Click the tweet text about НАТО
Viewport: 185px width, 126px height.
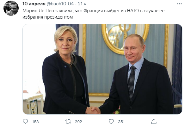pyautogui.click(x=93, y=14)
